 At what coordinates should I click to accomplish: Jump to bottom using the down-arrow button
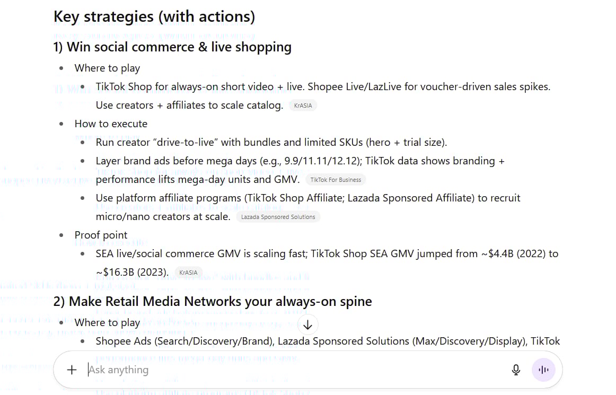(x=307, y=325)
